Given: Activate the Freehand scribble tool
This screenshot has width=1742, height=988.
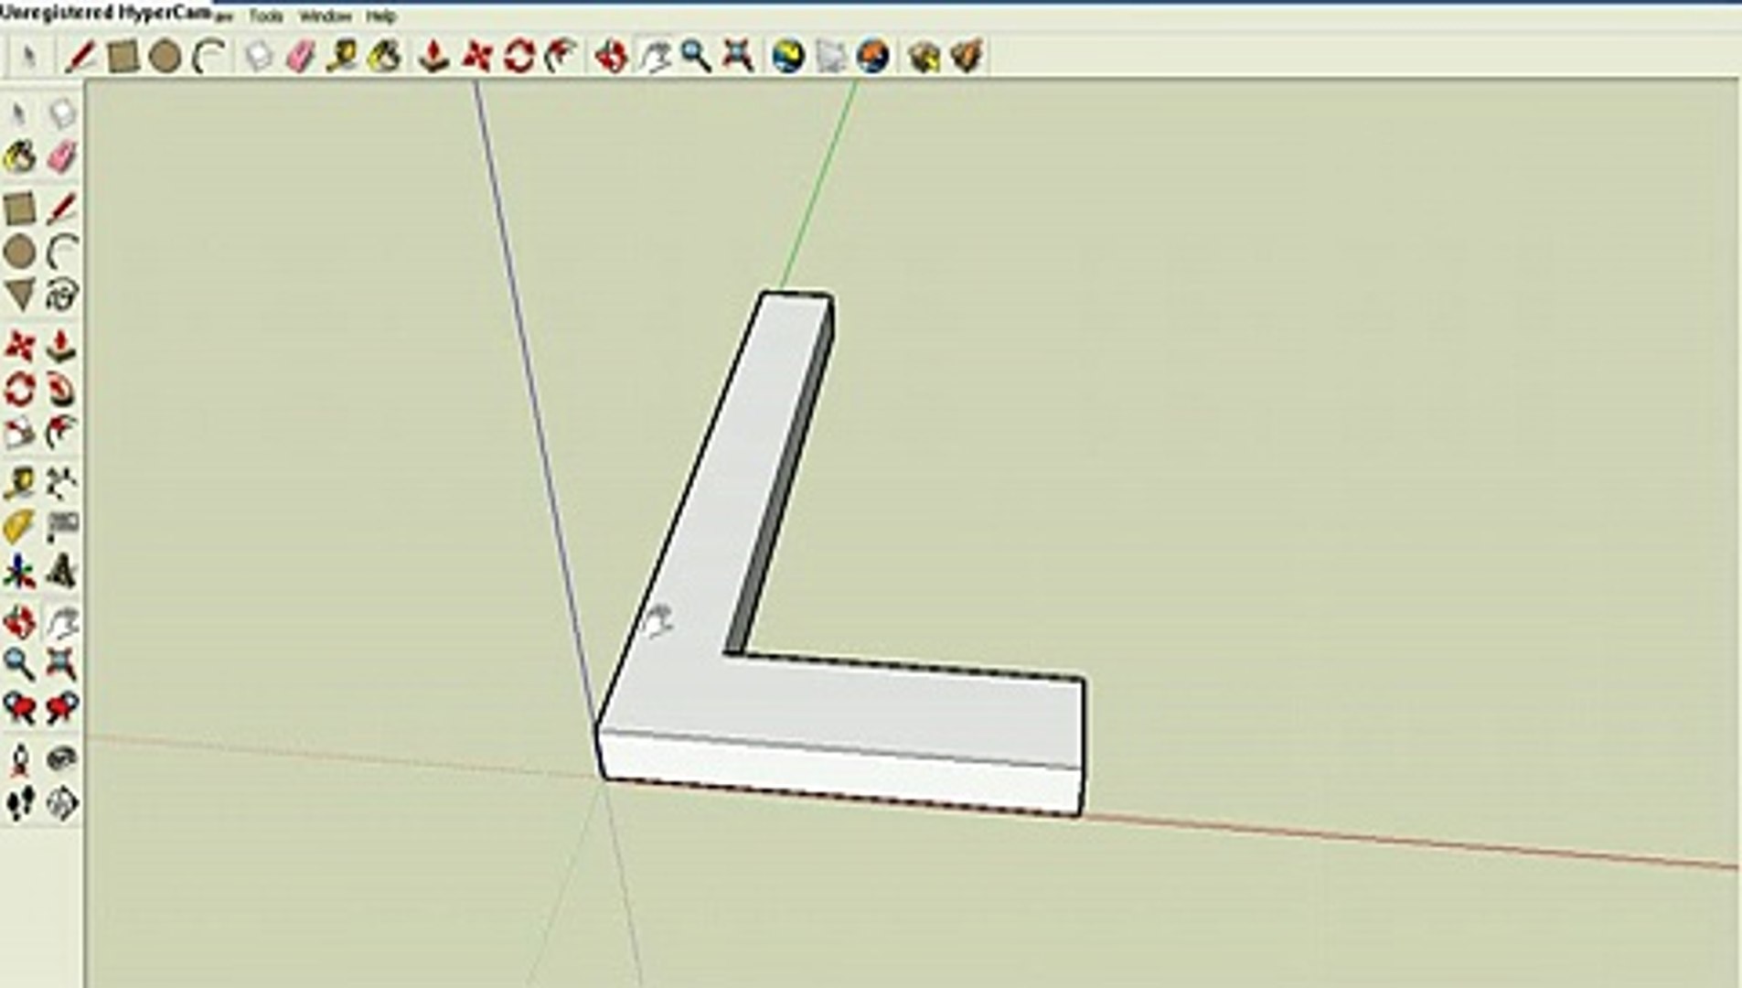Looking at the screenshot, I should pyautogui.click(x=61, y=295).
